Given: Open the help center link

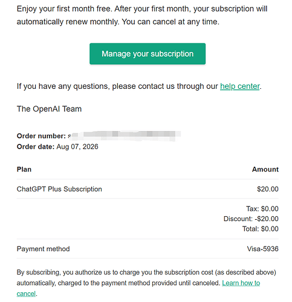Looking at the screenshot, I should pos(240,86).
